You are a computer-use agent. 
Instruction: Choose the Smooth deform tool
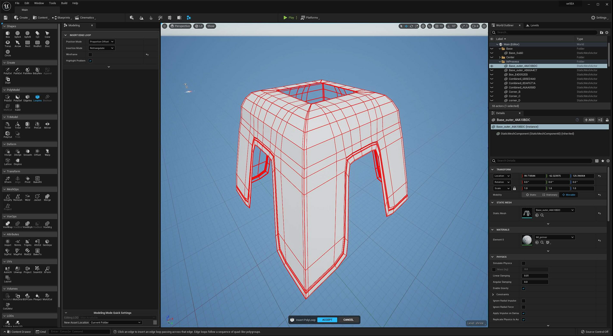pos(27,152)
